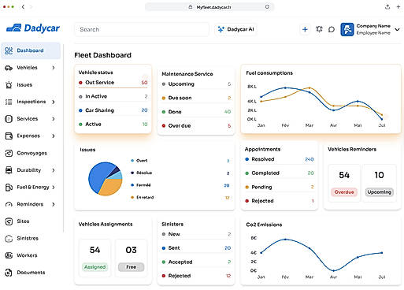
Task: Expand the Reminders menu chevron
Action: pos(54,204)
